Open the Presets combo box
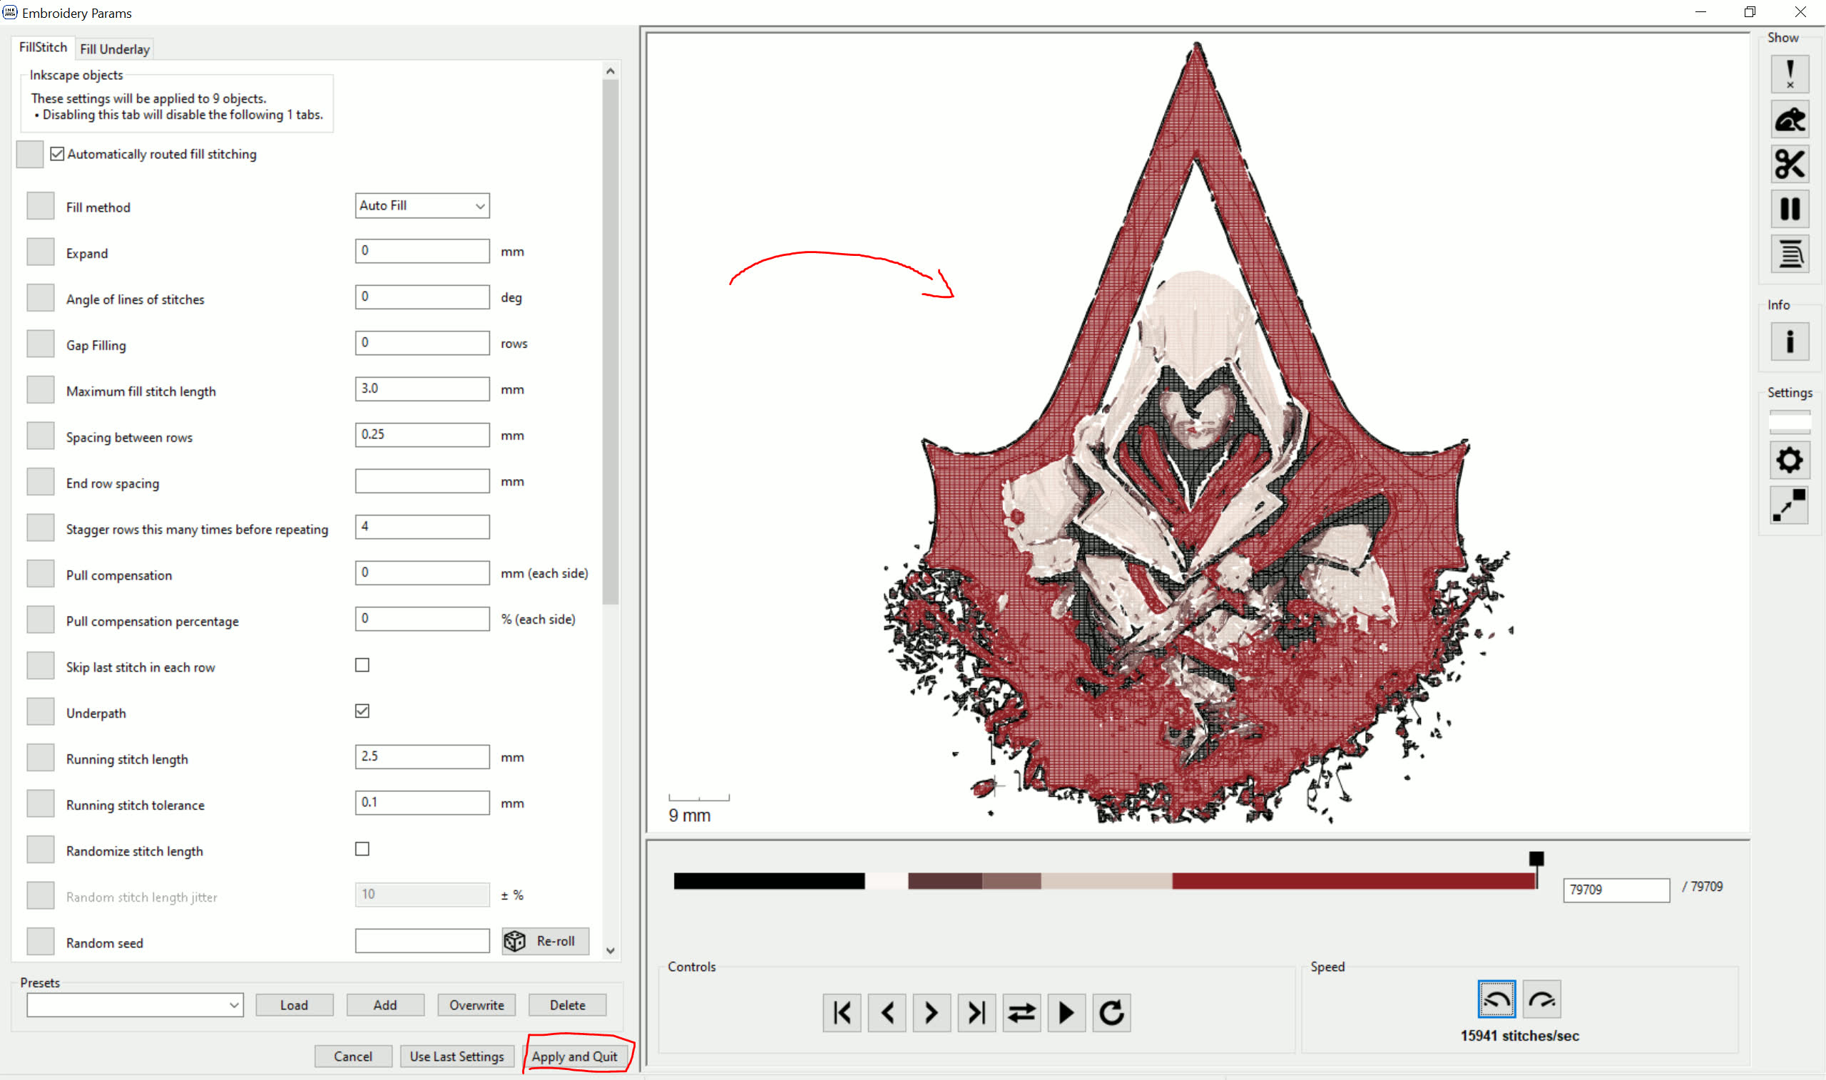Viewport: 1826px width, 1080px height. 135,1005
